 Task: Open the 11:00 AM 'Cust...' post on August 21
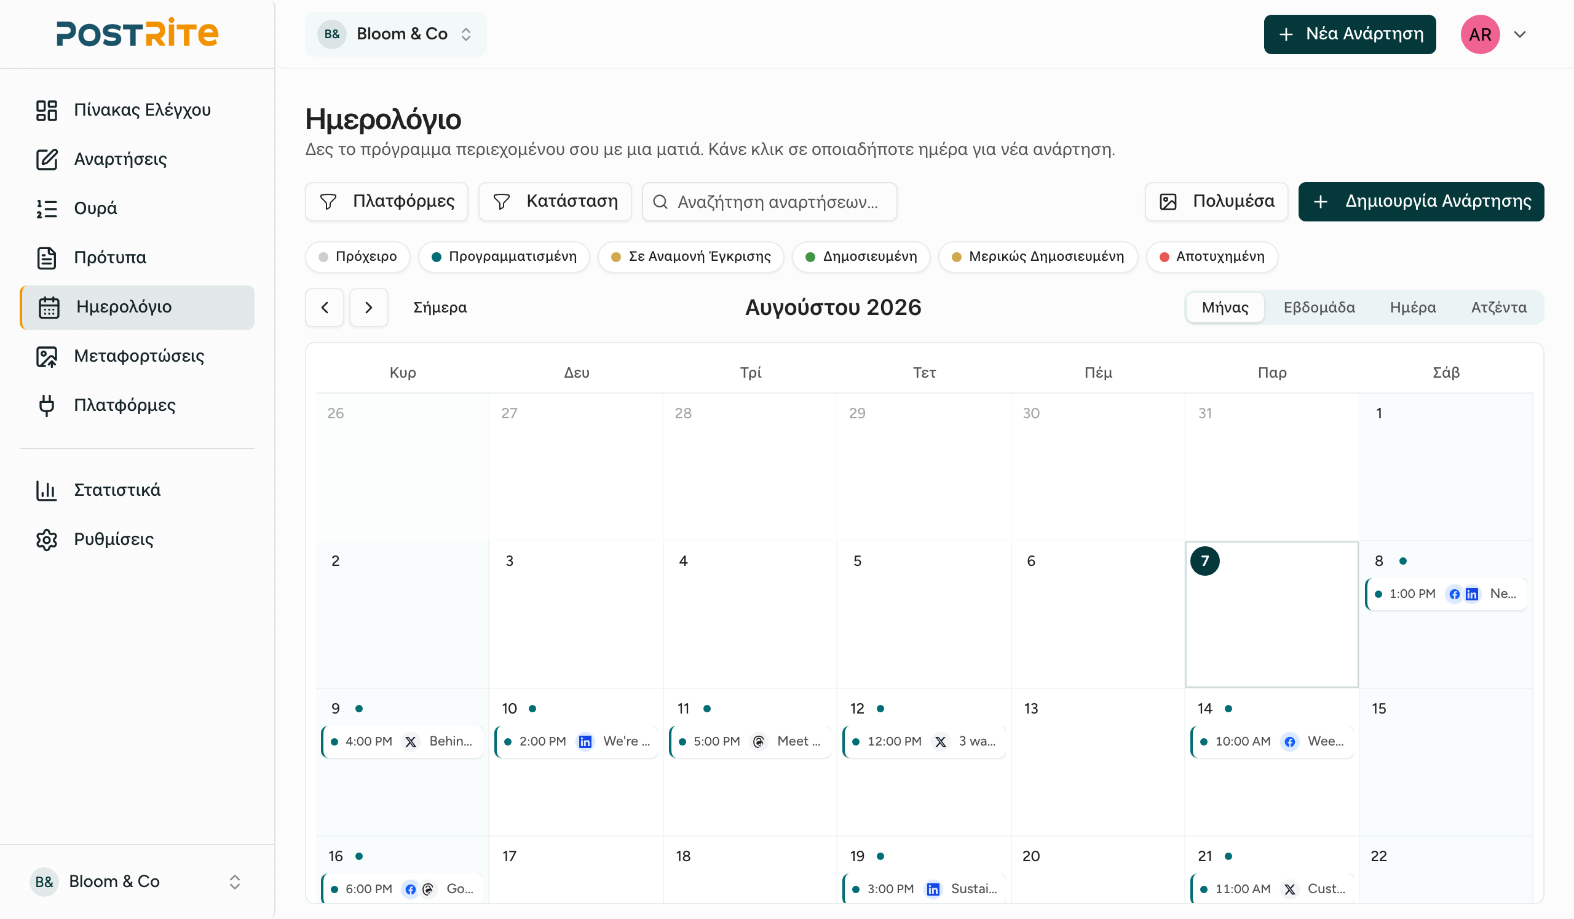point(1272,889)
